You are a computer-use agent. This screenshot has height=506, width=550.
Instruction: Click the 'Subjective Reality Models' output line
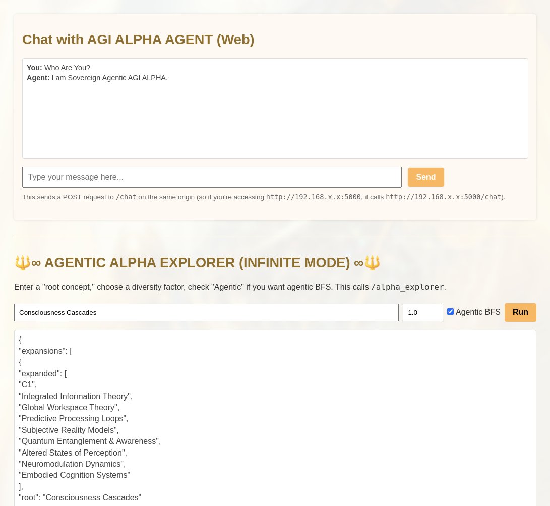69,430
